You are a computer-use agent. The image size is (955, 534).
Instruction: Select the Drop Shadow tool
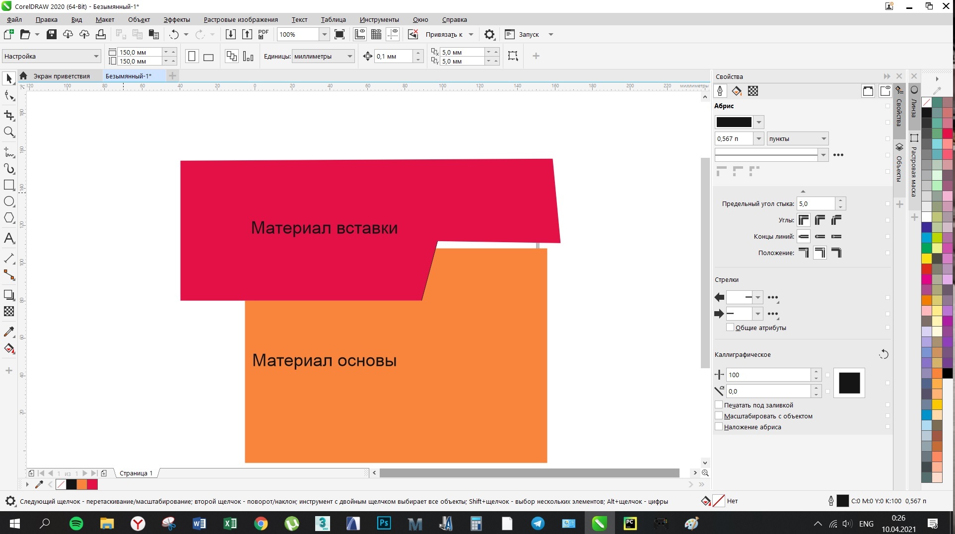pyautogui.click(x=9, y=295)
